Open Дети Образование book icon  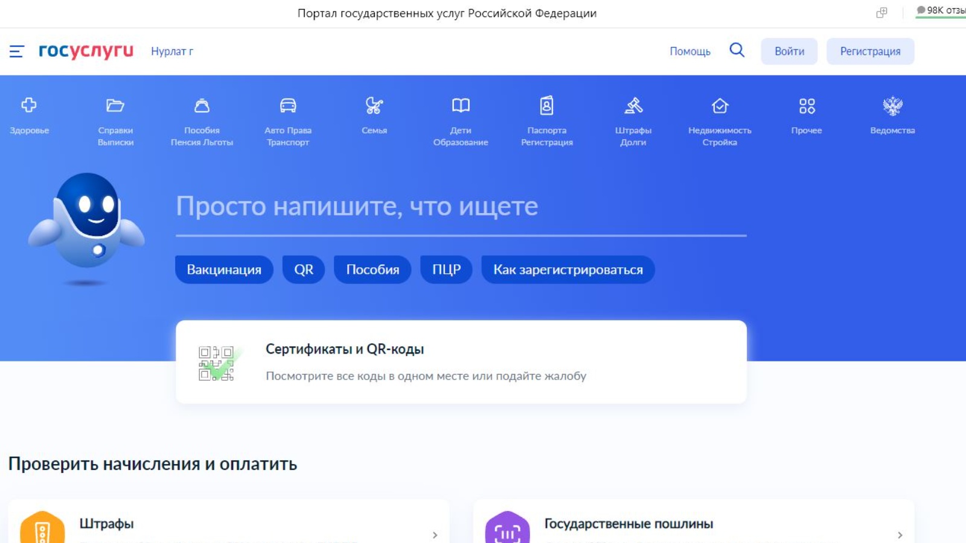point(461,106)
